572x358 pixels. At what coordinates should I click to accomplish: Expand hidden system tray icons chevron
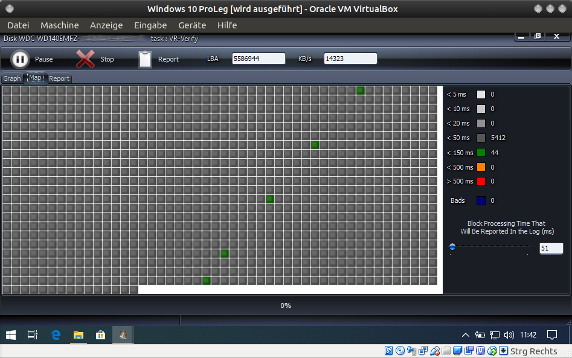pos(466,335)
